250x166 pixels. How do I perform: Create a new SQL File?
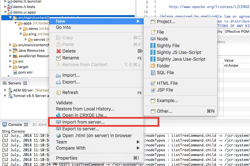(x=181, y=73)
